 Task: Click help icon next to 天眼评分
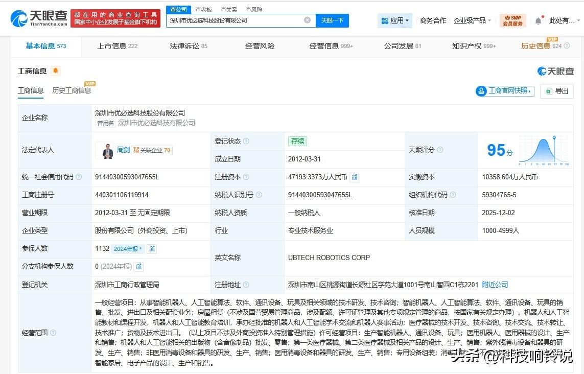click(440, 150)
